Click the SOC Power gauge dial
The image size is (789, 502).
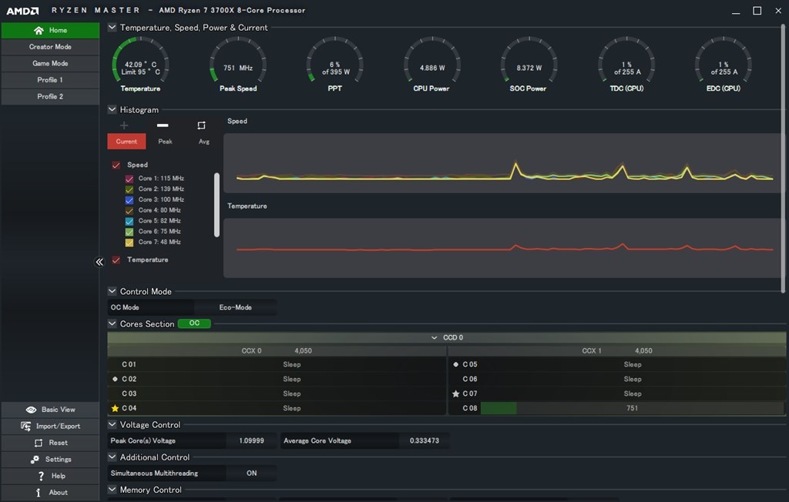529,59
